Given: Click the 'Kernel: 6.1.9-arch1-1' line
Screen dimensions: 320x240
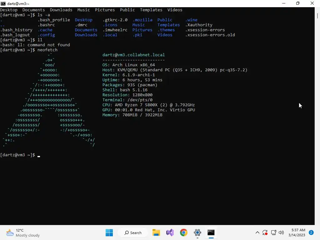Looking at the screenshot, I should 128,75.
